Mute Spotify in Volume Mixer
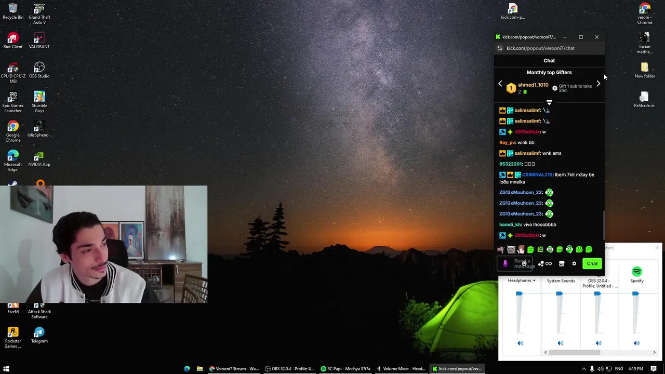Viewport: 665px width, 374px height. (636, 343)
